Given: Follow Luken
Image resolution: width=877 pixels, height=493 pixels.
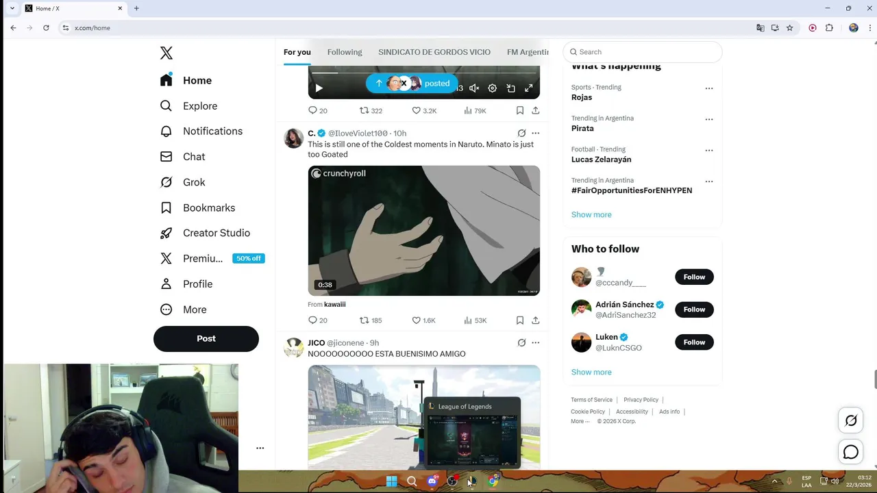Looking at the screenshot, I should coord(694,342).
